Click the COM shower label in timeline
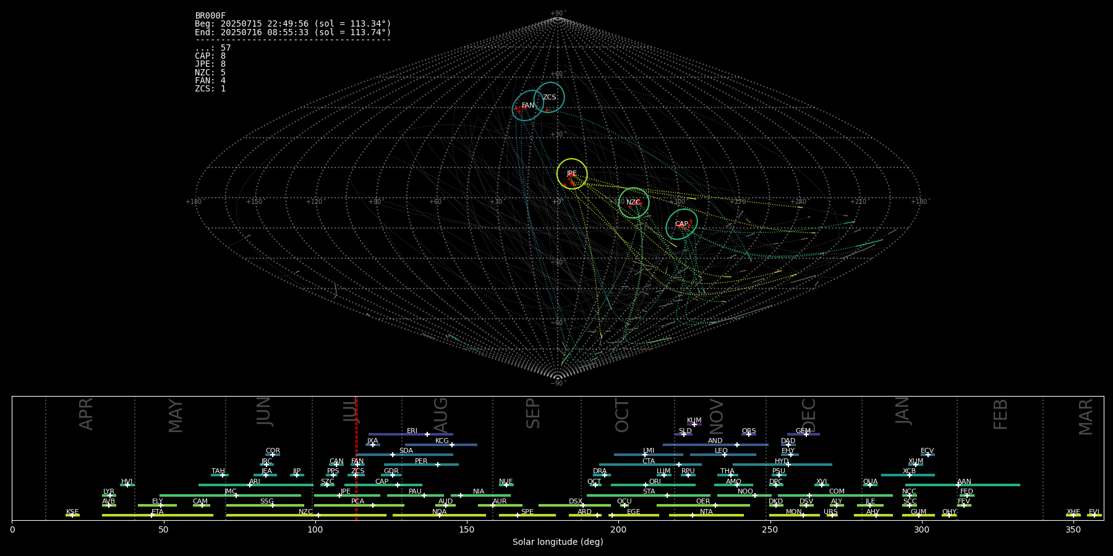This screenshot has height=556, width=1113. pos(837,492)
